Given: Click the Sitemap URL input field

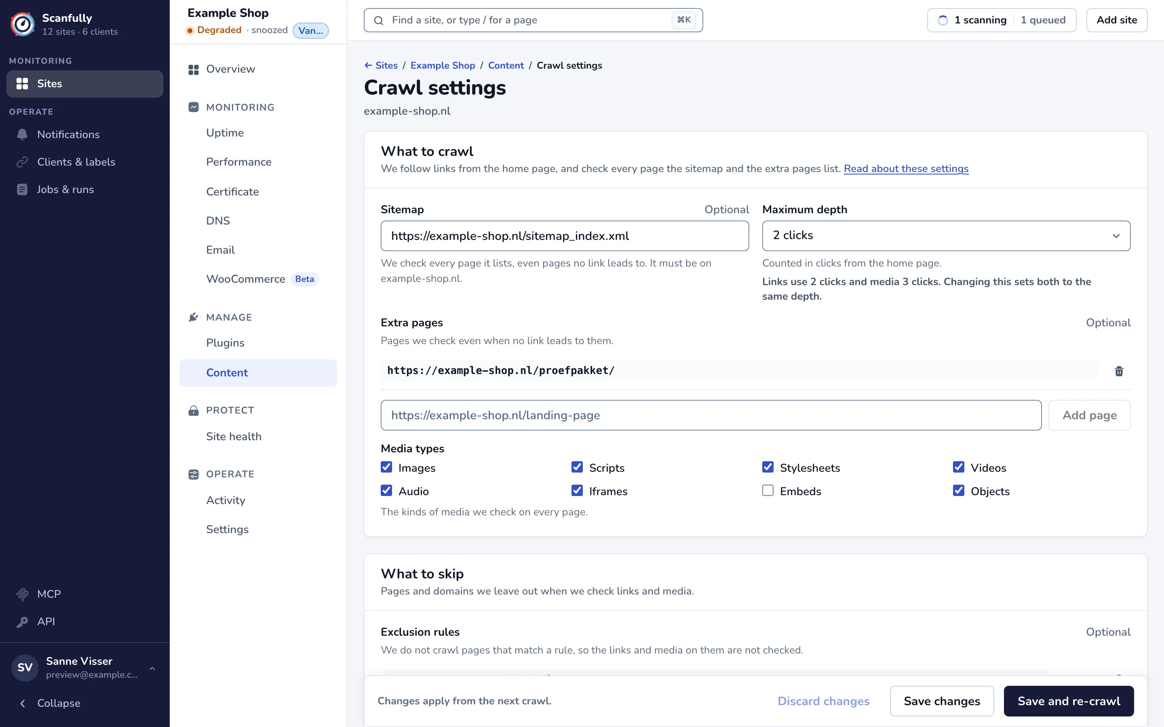Looking at the screenshot, I should (565, 235).
